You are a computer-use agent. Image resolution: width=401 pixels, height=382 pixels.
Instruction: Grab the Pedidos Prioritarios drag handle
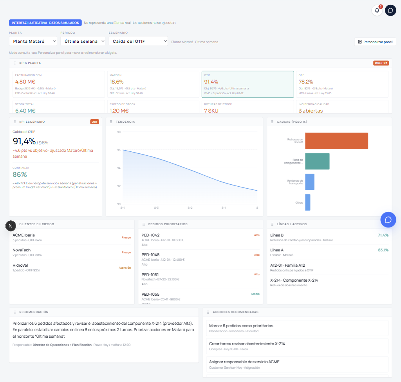coord(143,224)
